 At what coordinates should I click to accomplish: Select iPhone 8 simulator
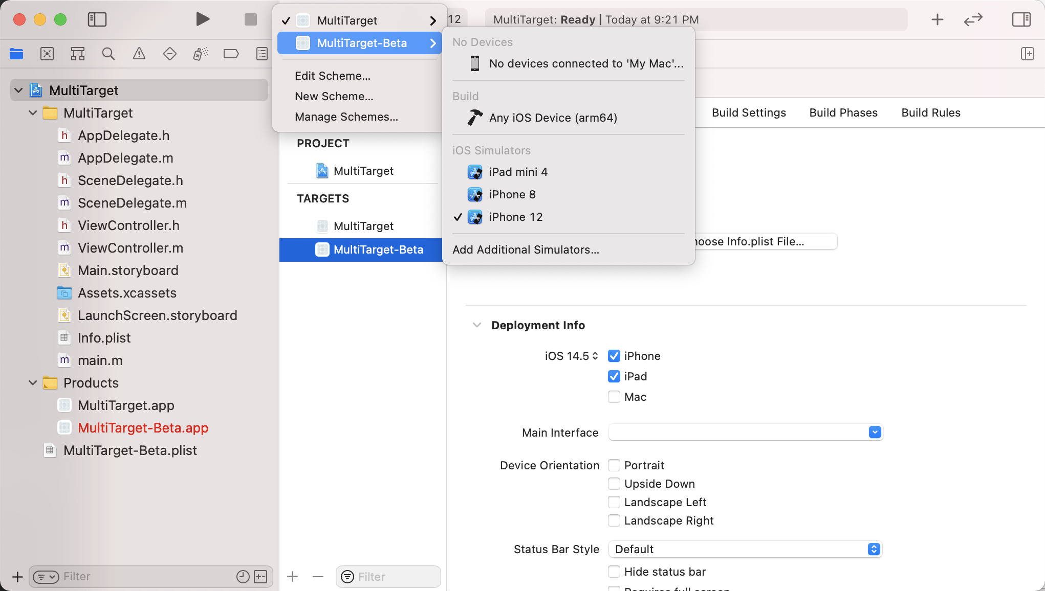[x=512, y=194]
